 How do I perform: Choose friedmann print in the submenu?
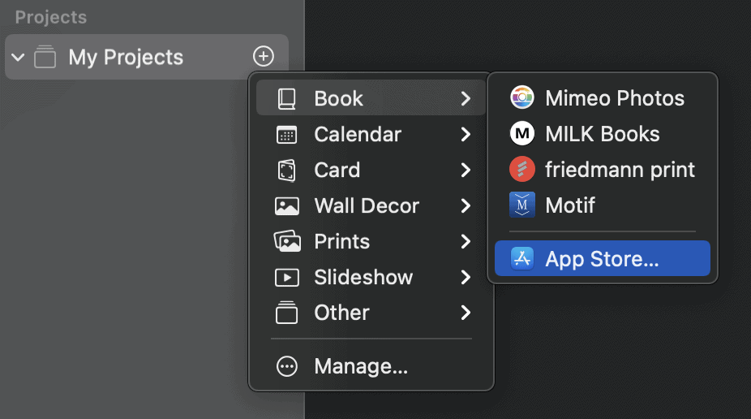click(x=603, y=169)
